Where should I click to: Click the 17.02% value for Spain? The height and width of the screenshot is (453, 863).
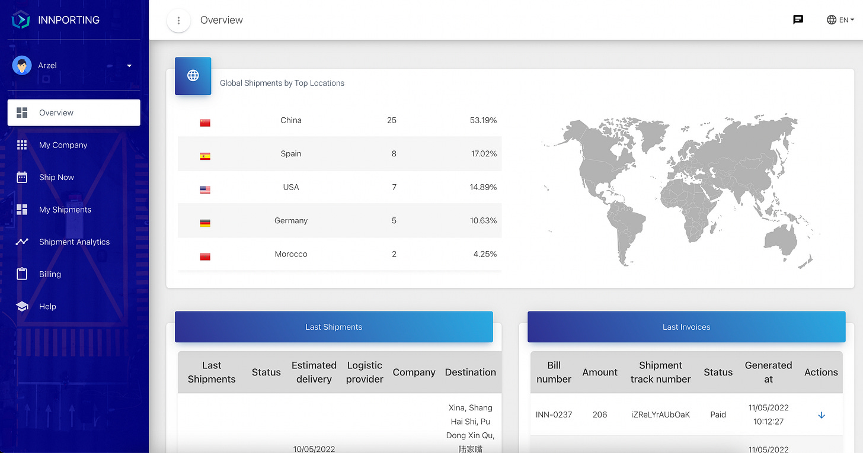[484, 153]
